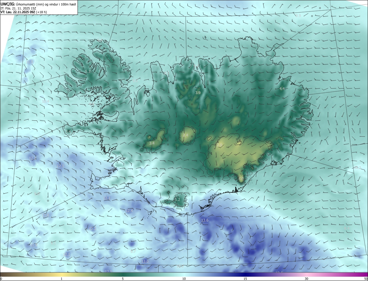The image size is (368, 281).
Task: Click the color scale tick label 1
Action: click(62, 279)
